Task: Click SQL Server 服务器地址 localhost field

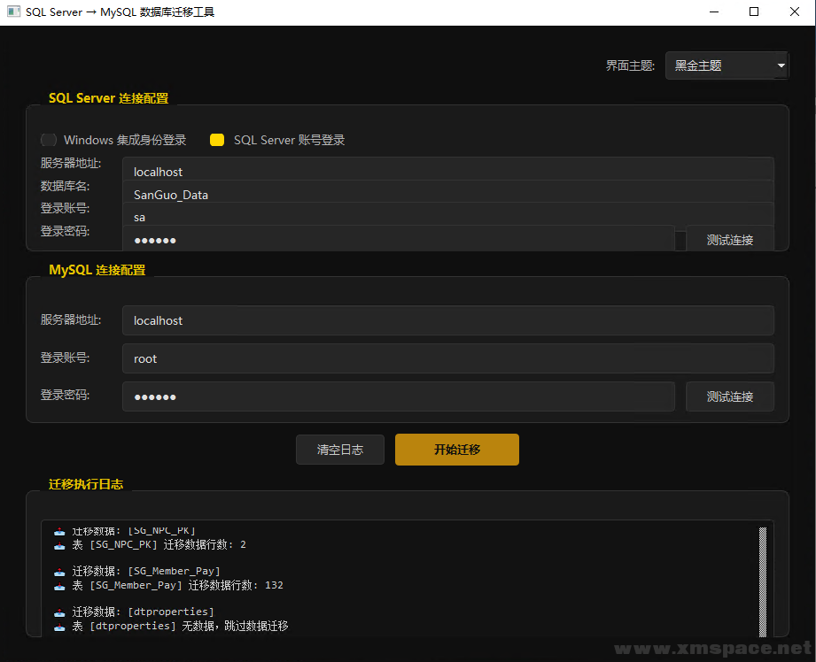Action: coord(448,169)
